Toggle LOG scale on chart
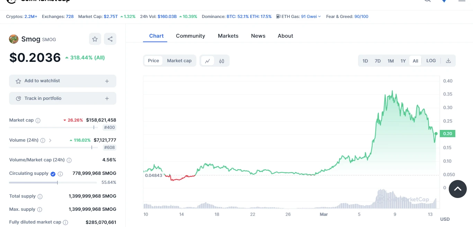473x227 pixels. [431, 61]
